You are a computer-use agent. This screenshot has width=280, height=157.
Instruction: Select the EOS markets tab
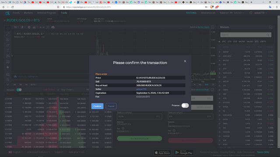(235, 41)
